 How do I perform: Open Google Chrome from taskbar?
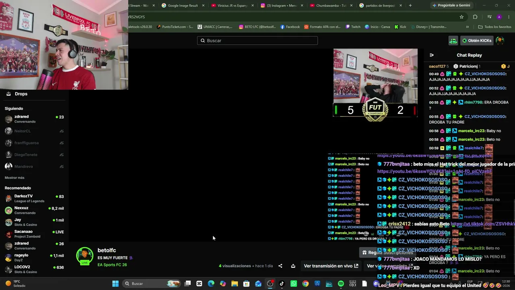(305, 284)
